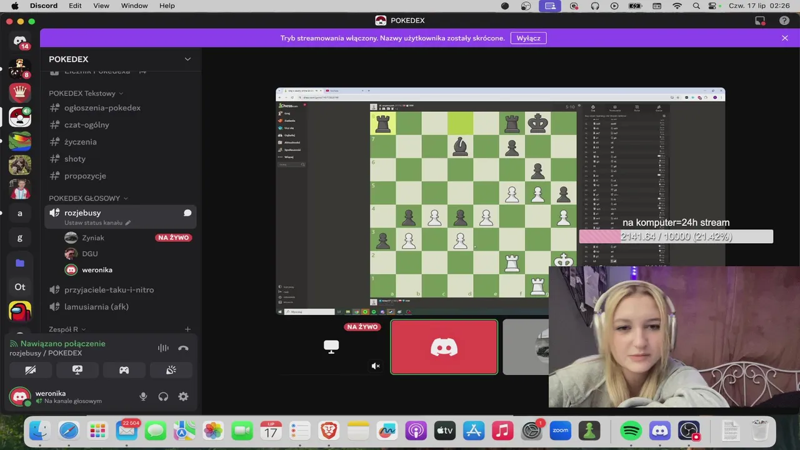Add a channel to Zespół R category
This screenshot has width=800, height=450.
click(x=187, y=329)
